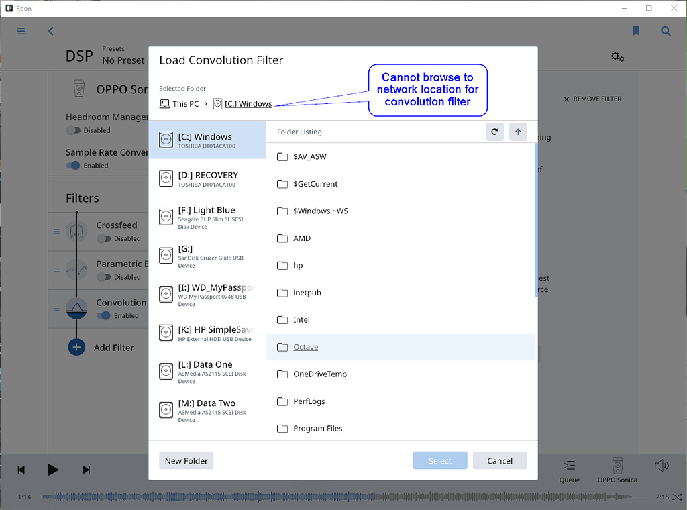
Task: Open the navigation hamburger menu
Action: point(21,31)
